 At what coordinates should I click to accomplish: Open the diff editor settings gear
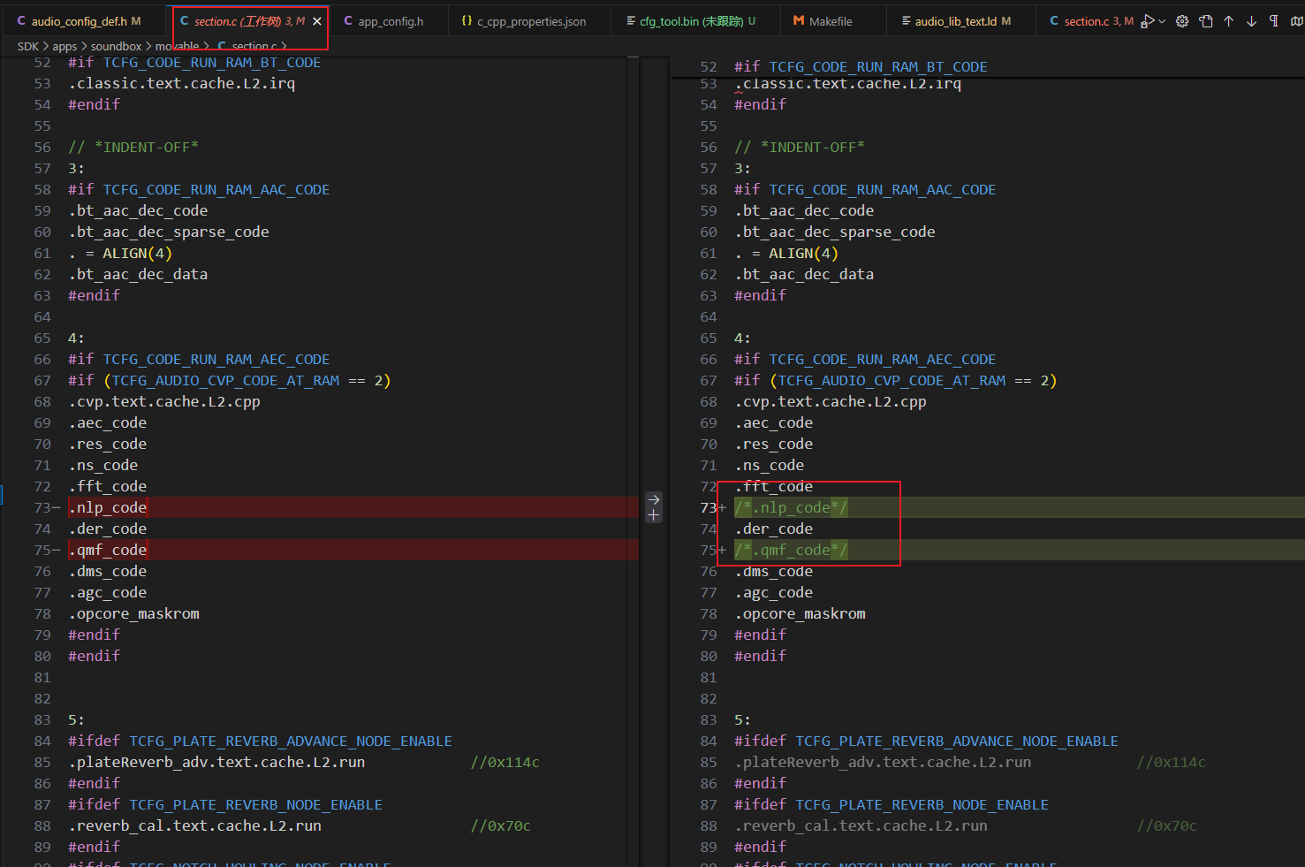click(1182, 21)
